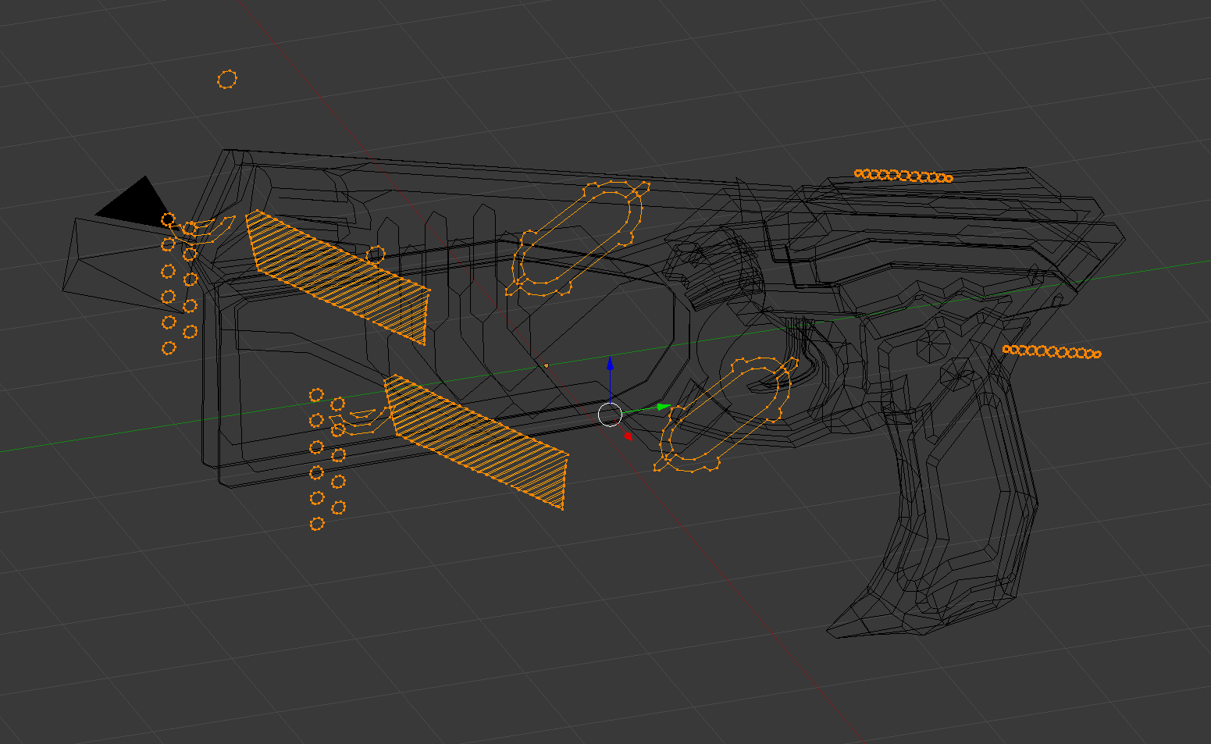Select the orange ring chain atop the slide
The image size is (1211, 744).
click(903, 176)
